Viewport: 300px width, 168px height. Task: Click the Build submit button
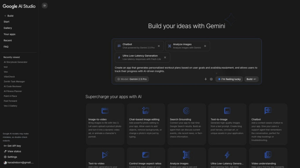point(251,79)
